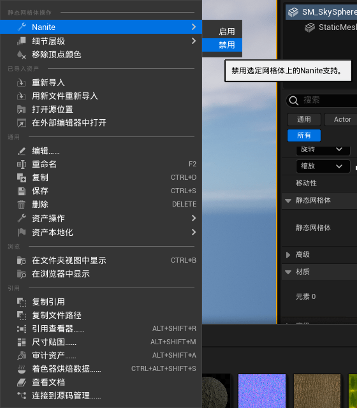The width and height of the screenshot is (357, 408).
Task: Choose 启用 in Nanite submenu
Action: pos(222,31)
